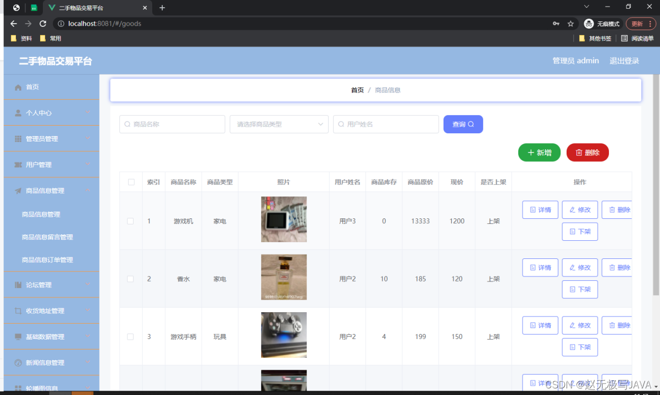Screen dimensions: 660x395
Task: Focus the 用户姓名 search field
Action: click(x=386, y=124)
